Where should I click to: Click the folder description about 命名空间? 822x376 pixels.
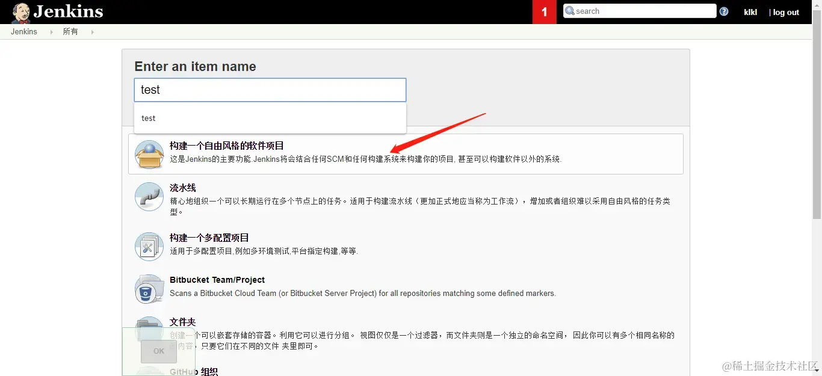pyautogui.click(x=422, y=341)
